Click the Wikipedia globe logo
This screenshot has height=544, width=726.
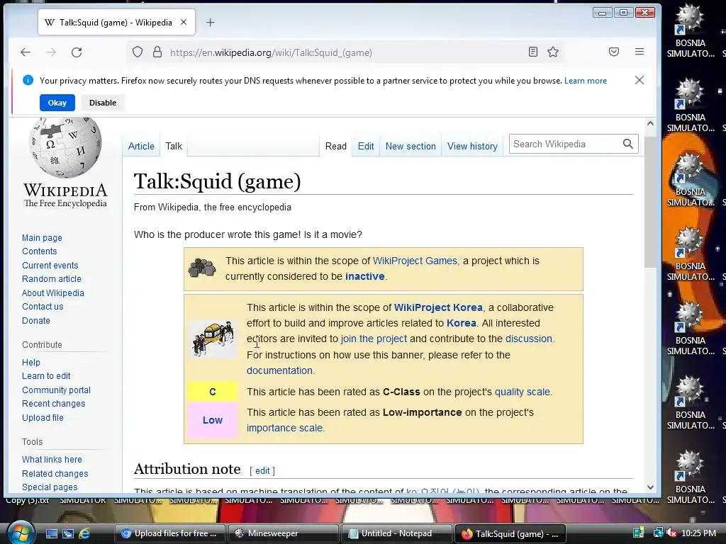[65, 147]
